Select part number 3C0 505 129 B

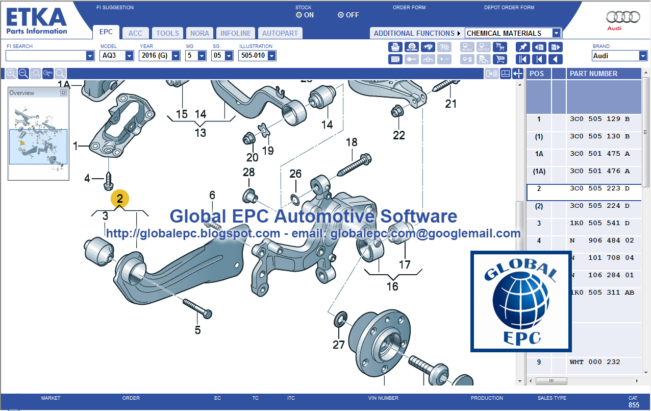pyautogui.click(x=599, y=119)
